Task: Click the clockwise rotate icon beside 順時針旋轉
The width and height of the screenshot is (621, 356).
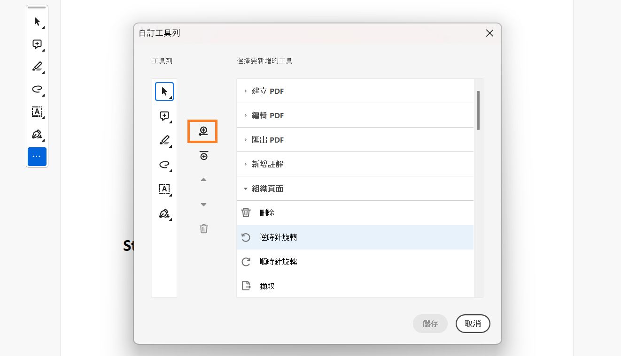Action: [x=246, y=262]
